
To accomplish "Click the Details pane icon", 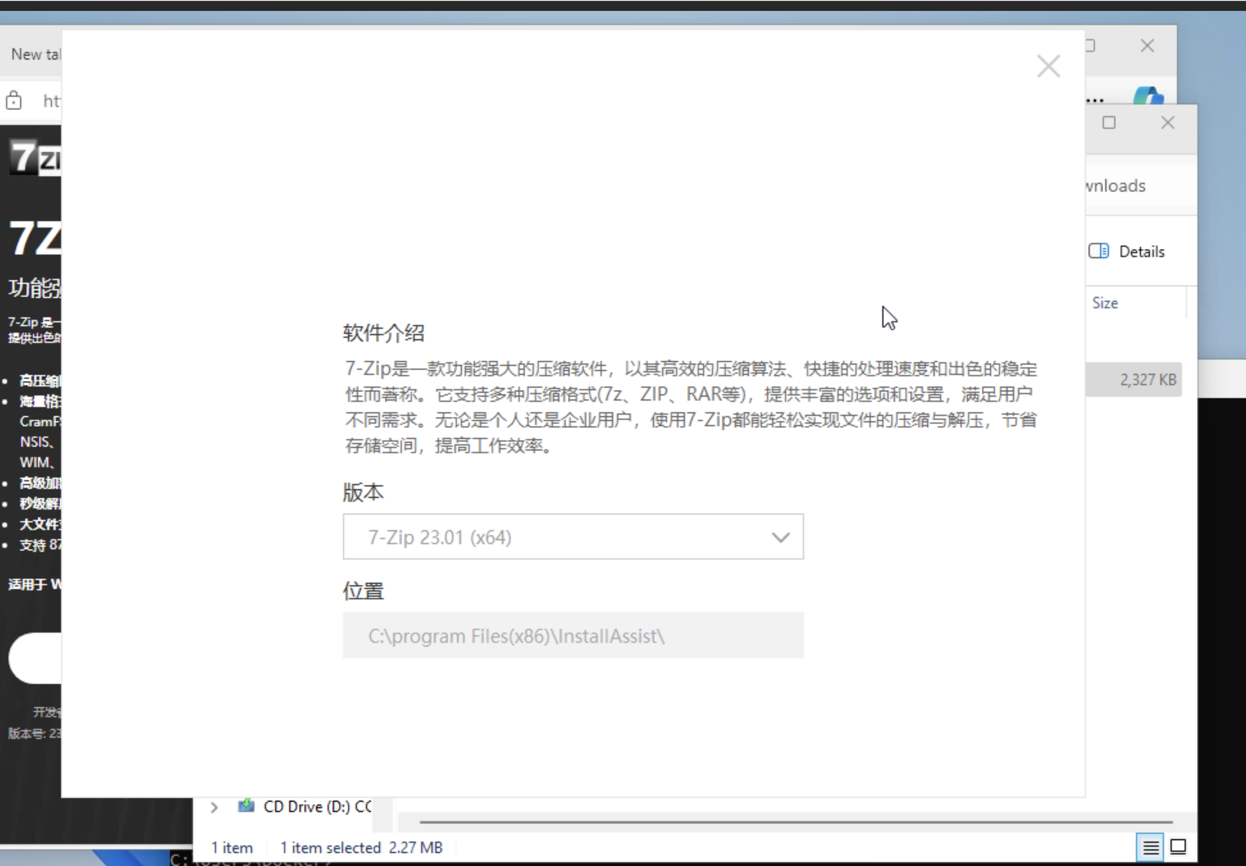I will [x=1098, y=251].
